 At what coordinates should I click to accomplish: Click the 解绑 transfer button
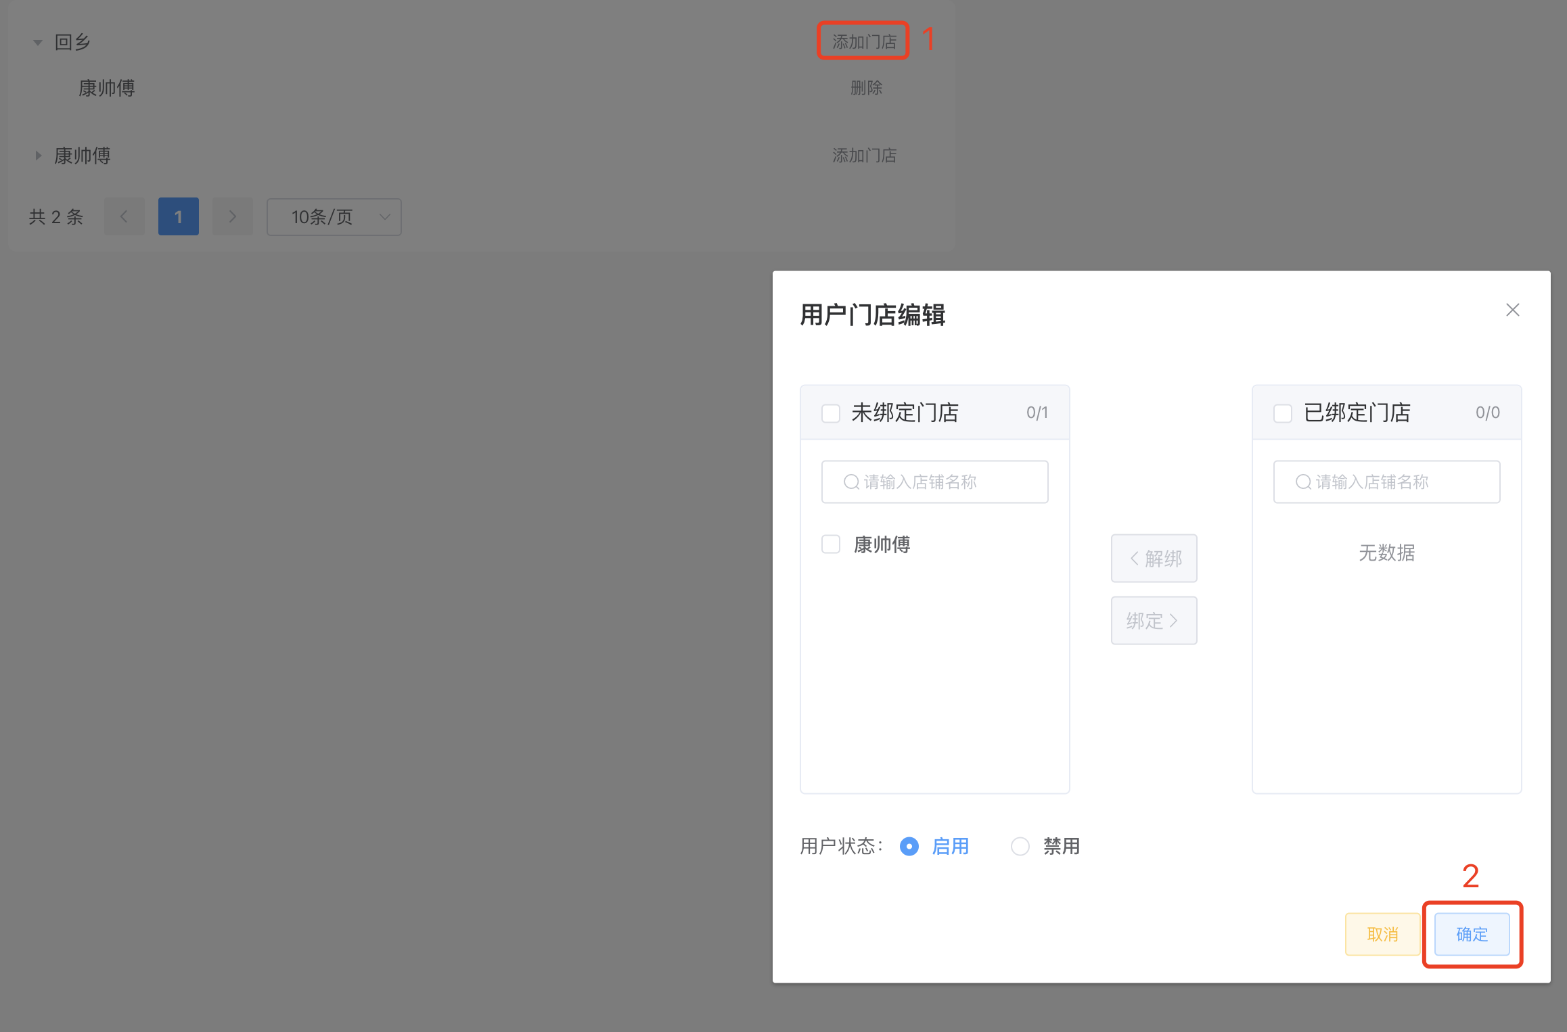[x=1154, y=558]
